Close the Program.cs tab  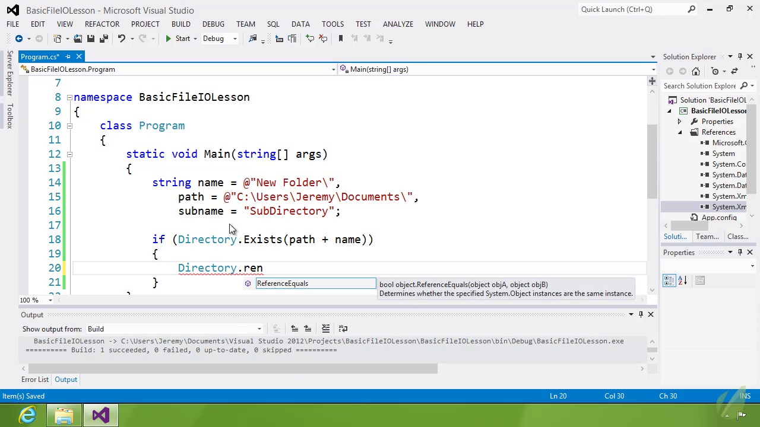point(78,56)
